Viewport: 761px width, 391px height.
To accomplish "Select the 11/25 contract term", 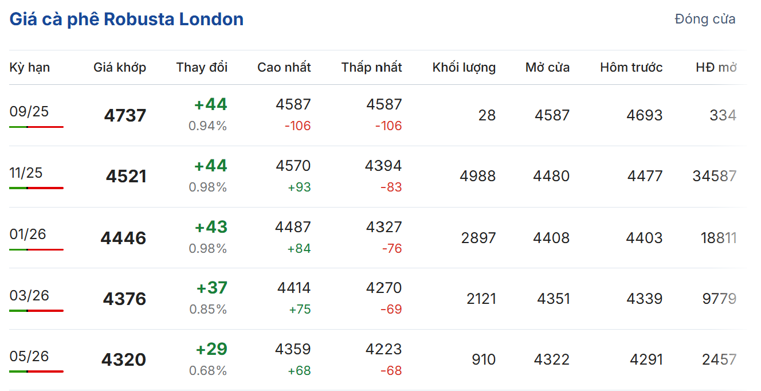I will pyautogui.click(x=26, y=173).
